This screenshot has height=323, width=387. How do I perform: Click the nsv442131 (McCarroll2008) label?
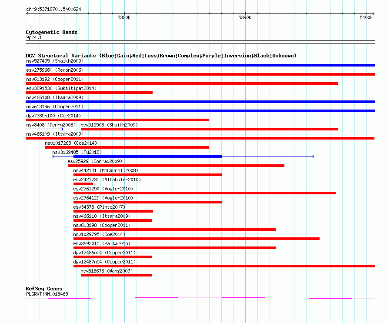pos(106,170)
